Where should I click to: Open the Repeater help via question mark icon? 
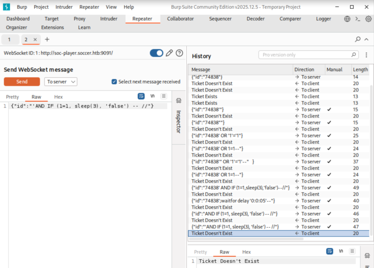(x=179, y=53)
